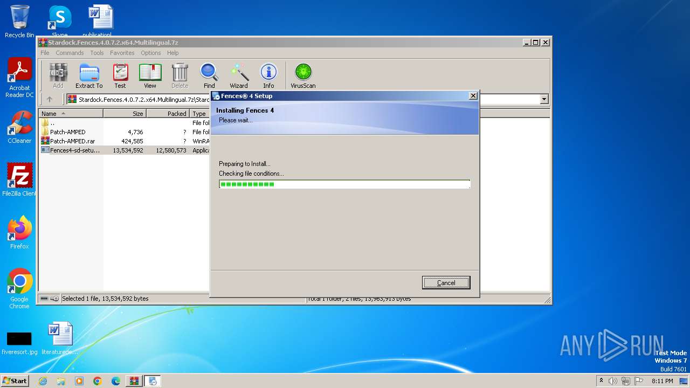The image size is (690, 388).
Task: Select the fiveresort.jpg desktop file
Action: tap(19, 343)
